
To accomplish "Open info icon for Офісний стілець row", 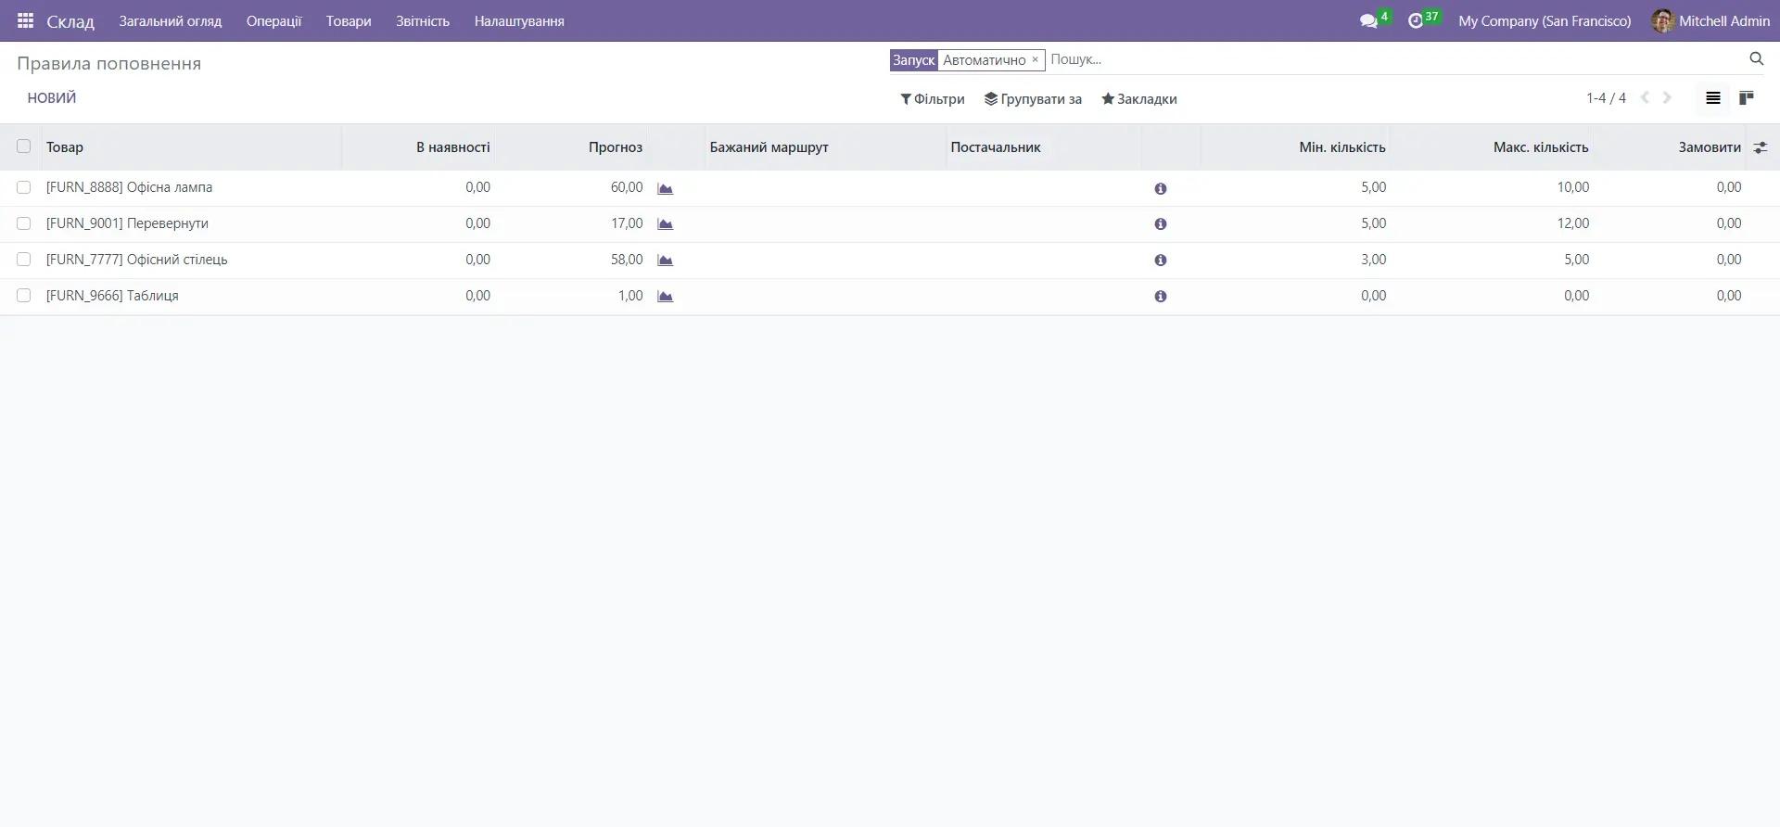I will click(1160, 261).
